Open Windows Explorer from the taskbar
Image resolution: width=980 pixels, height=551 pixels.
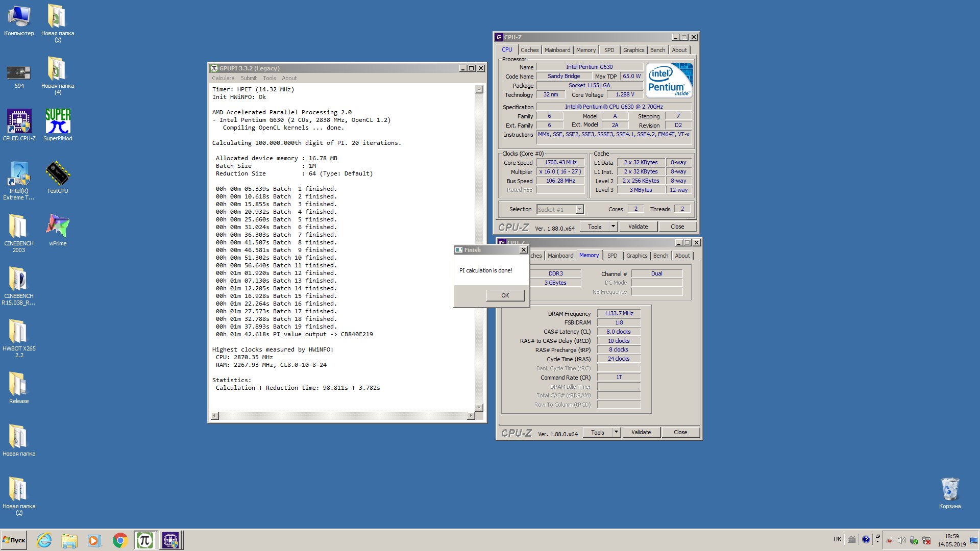69,540
